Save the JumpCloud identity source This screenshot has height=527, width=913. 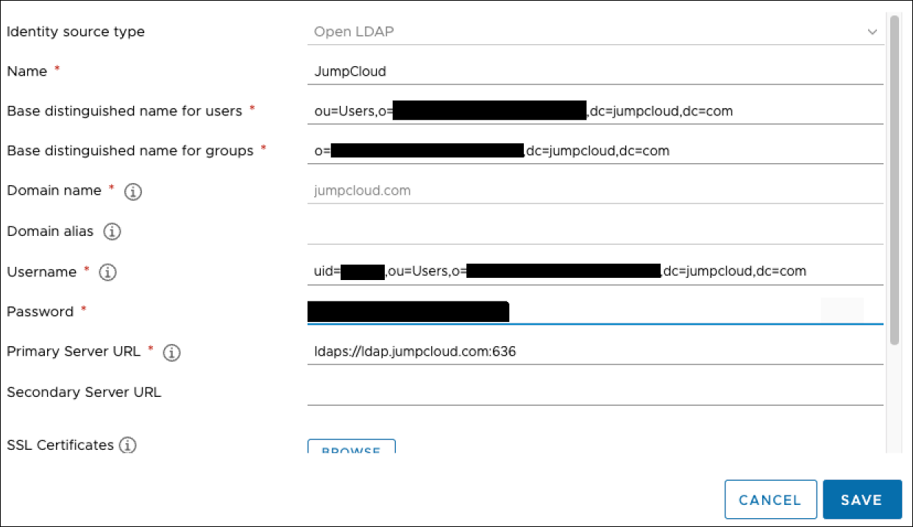point(862,499)
